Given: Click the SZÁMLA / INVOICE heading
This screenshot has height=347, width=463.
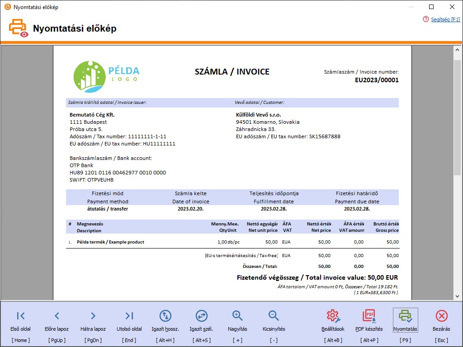Looking at the screenshot, I should (232, 72).
